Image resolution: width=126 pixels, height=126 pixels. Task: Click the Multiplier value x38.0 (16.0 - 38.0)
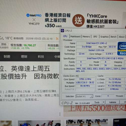tap(85, 82)
